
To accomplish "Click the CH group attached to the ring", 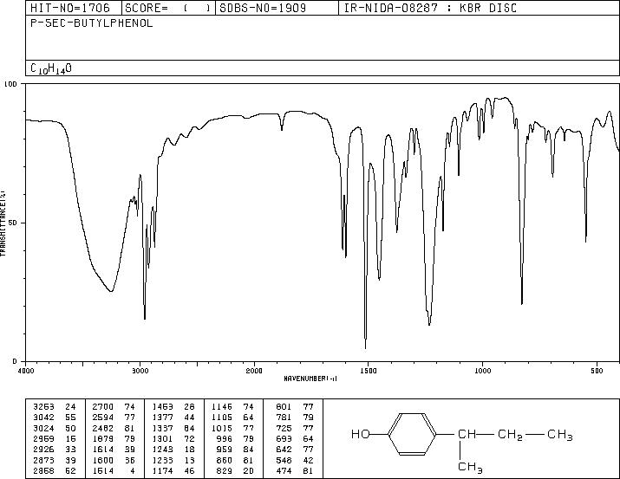I will click(467, 434).
